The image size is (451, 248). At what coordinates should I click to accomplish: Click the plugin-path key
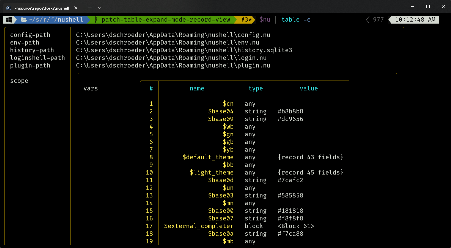pyautogui.click(x=30, y=65)
